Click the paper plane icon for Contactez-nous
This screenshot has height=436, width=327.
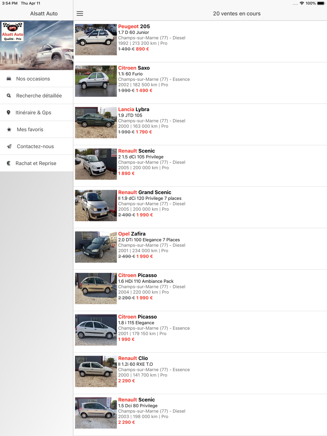point(9,146)
